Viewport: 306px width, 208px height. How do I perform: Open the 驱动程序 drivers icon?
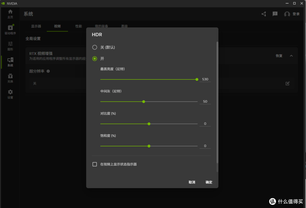[x=10, y=28]
